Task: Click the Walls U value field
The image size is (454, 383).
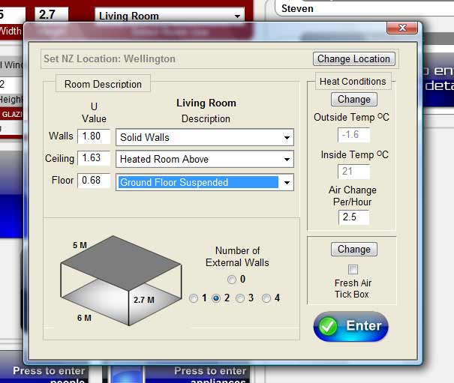Action: [x=94, y=136]
